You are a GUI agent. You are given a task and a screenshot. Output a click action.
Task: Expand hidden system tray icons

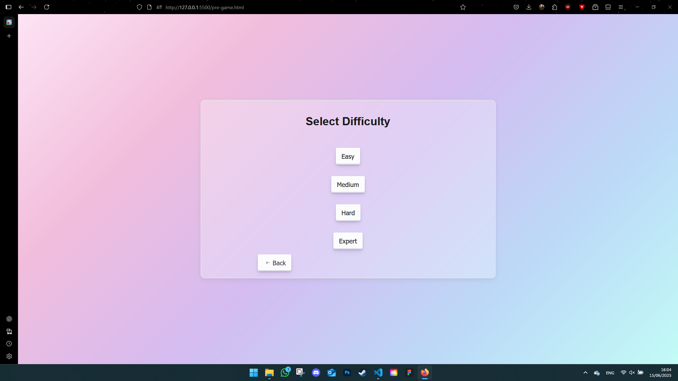pos(585,373)
